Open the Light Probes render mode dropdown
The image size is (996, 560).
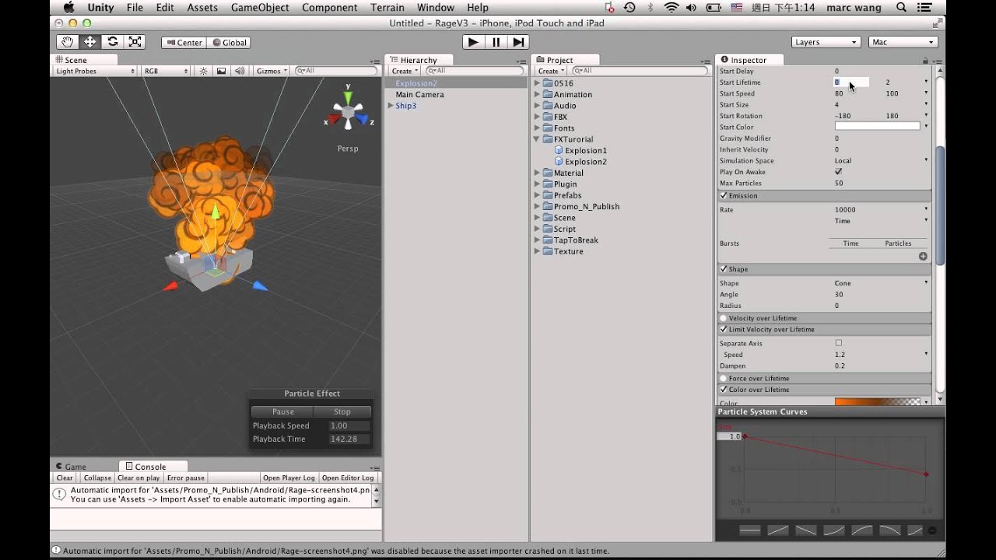pos(95,71)
